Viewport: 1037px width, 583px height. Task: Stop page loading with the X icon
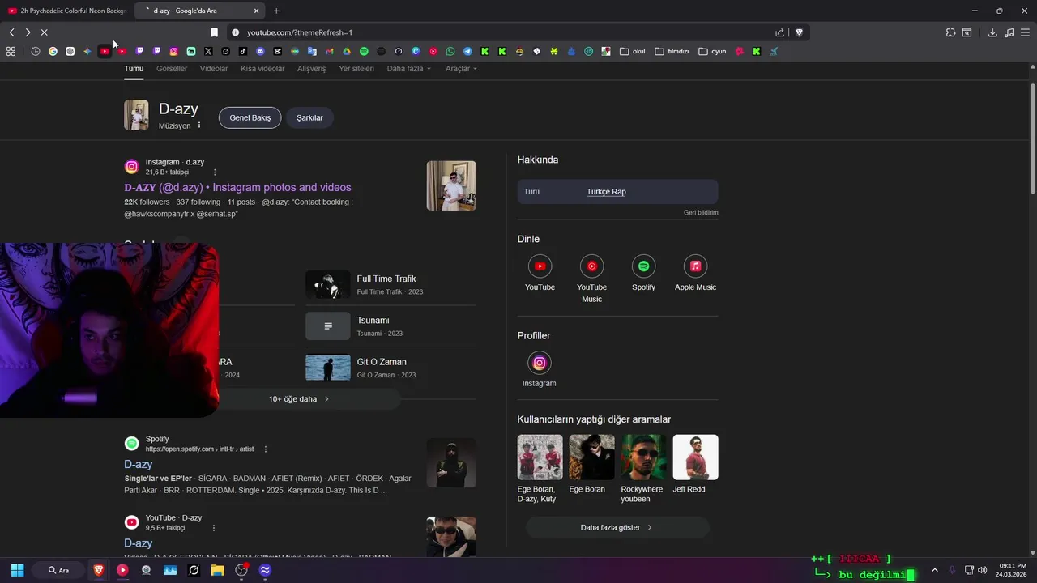tap(44, 32)
